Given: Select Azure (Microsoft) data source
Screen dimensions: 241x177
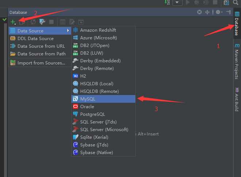Looking at the screenshot, I should 104,38.
